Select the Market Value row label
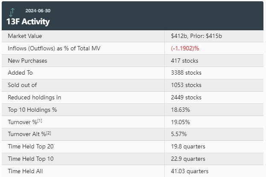The image size is (266, 177). 25,36
